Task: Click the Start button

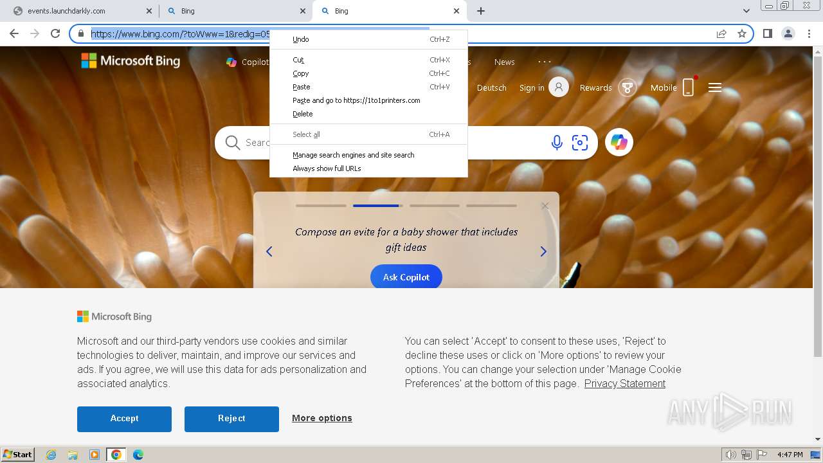Action: (17, 455)
